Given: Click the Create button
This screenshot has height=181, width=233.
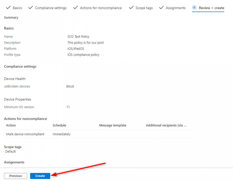Looking at the screenshot, I should coord(40,176).
